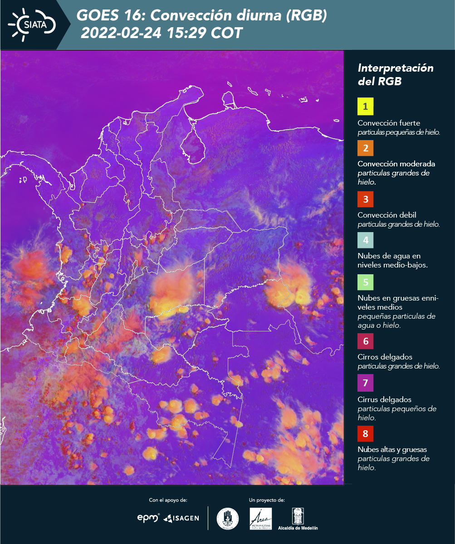Viewport: 455px width, 544px height.
Task: Click the 'Interpretación del RGB' heading
Action: tap(396, 75)
